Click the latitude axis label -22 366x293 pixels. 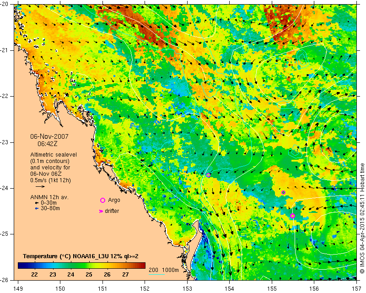5,96
